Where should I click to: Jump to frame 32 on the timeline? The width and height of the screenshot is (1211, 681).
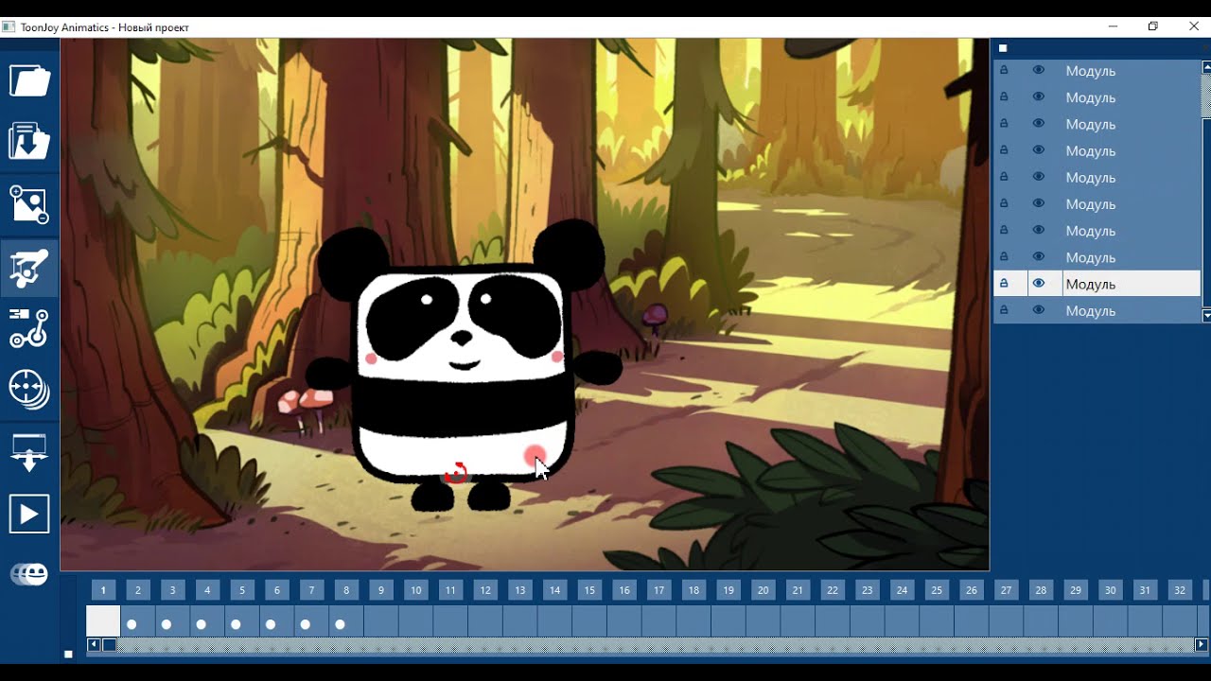click(1180, 590)
